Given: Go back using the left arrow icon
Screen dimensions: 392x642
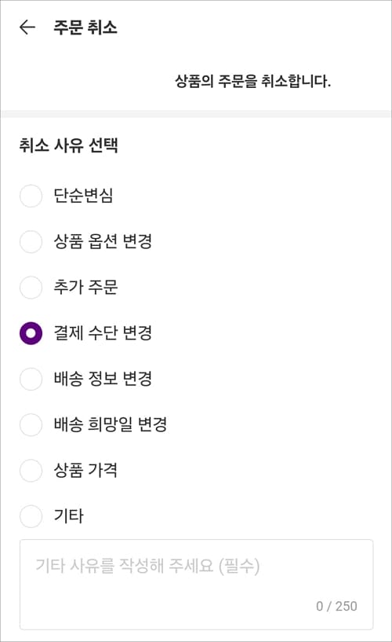Looking at the screenshot, I should [x=27, y=28].
